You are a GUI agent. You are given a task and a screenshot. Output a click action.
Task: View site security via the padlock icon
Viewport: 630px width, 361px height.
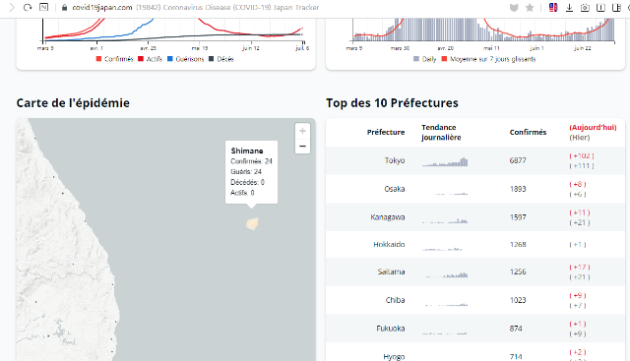[64, 7]
